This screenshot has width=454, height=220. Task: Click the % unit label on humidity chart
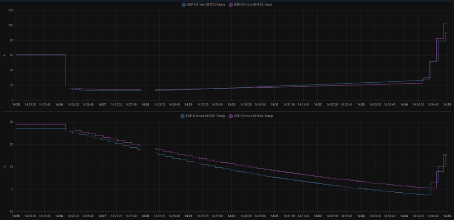(5, 55)
